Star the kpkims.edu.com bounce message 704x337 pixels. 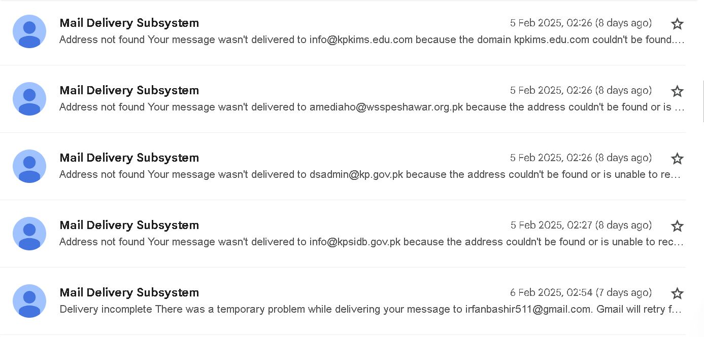(x=677, y=24)
